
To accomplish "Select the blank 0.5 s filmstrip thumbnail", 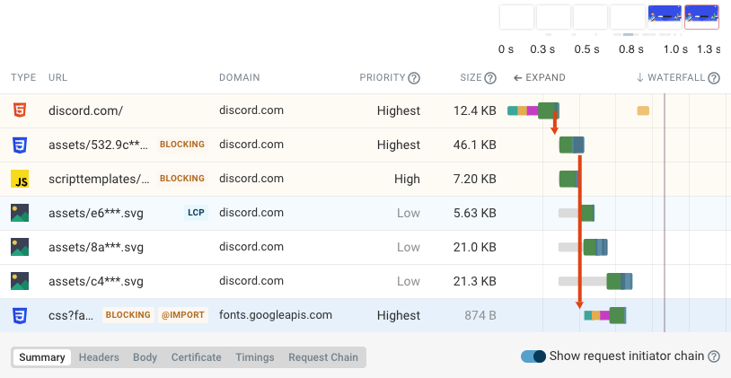I will click(x=590, y=17).
